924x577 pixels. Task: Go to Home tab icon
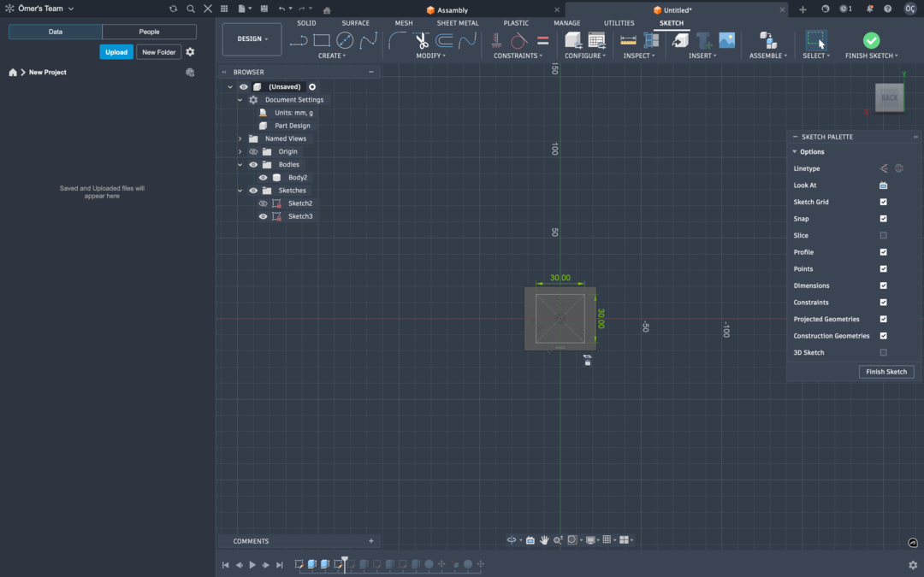[x=327, y=10]
